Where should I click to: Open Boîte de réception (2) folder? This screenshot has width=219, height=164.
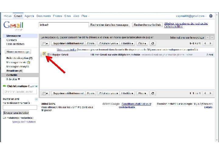(x=19, y=58)
